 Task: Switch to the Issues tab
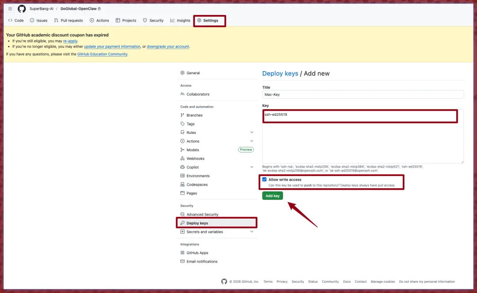click(38, 20)
